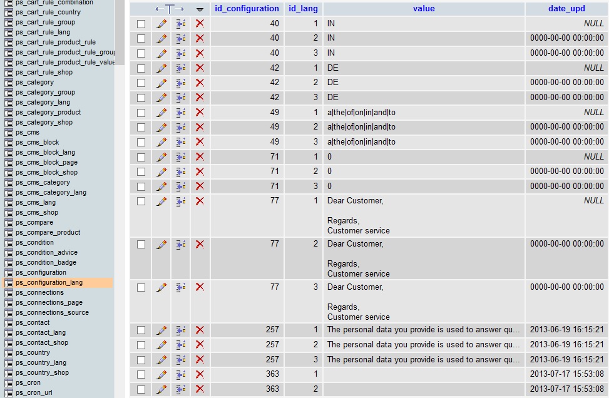Edit row with id_configuration 40, id_lang 1
The width and height of the screenshot is (609, 398).
click(161, 24)
